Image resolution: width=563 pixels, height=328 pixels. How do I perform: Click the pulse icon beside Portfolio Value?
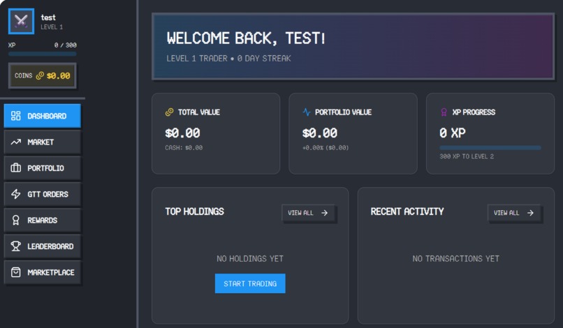pos(306,112)
